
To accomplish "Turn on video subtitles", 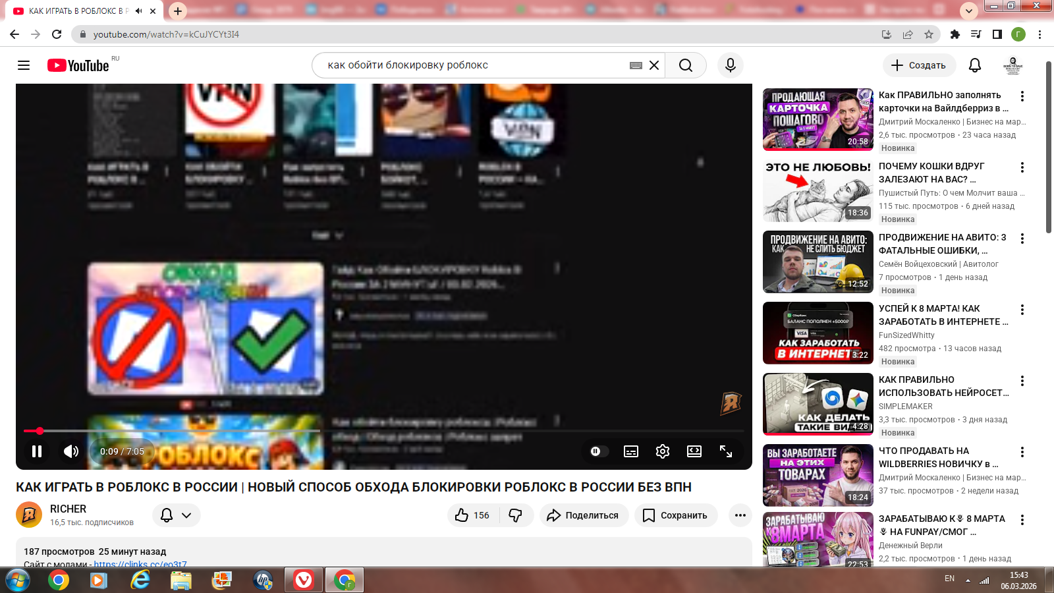I will click(631, 451).
